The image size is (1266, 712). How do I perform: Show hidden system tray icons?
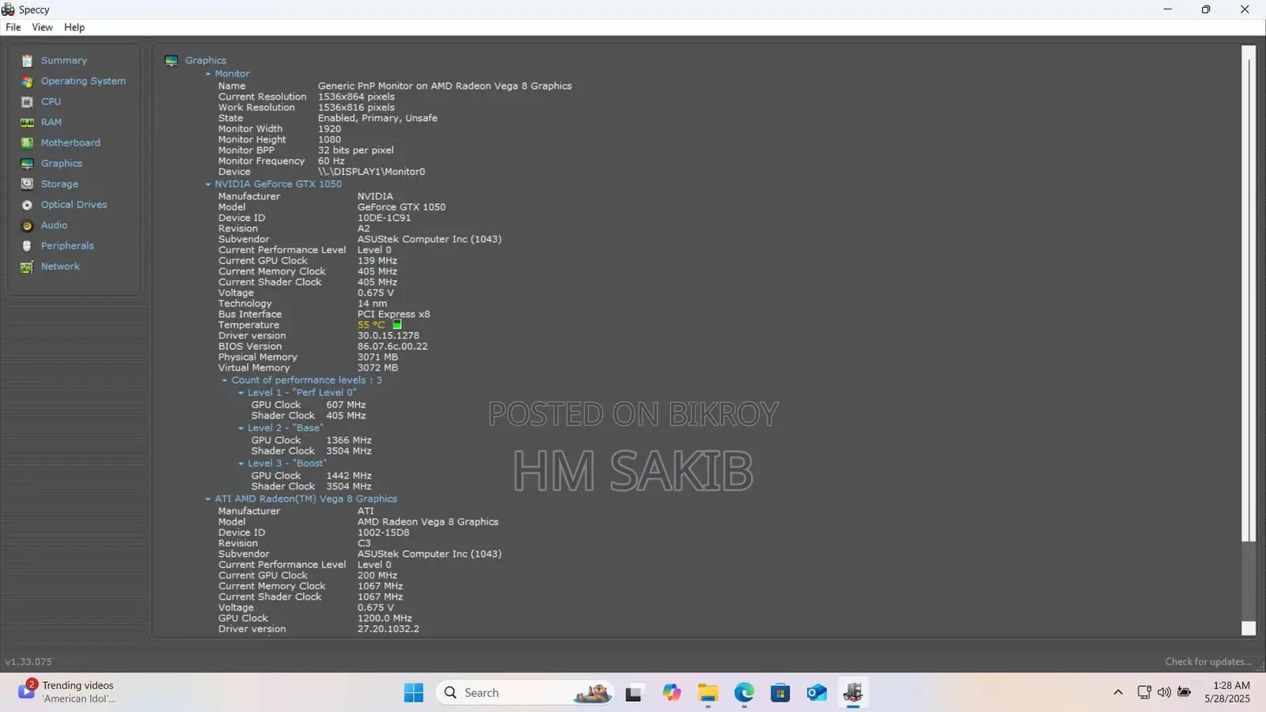click(x=1118, y=692)
